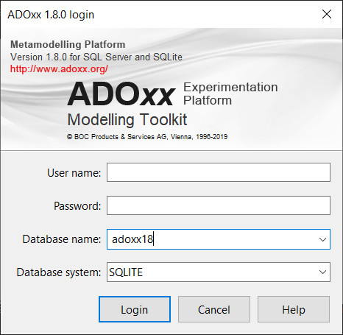The height and width of the screenshot is (335, 343).
Task: Open the Database system dropdown arrow
Action: pyautogui.click(x=322, y=272)
